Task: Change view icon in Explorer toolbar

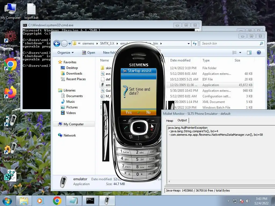Action: (x=234, y=53)
